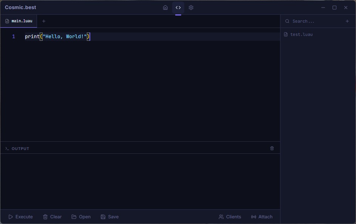Switch to the code editor view icon

tap(178, 8)
